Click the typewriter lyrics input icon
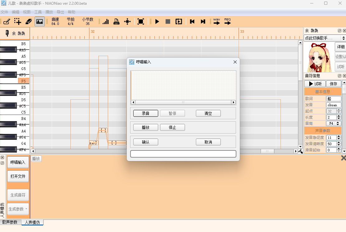Image resolution: width=346 pixels, height=232 pixels. [116, 21]
